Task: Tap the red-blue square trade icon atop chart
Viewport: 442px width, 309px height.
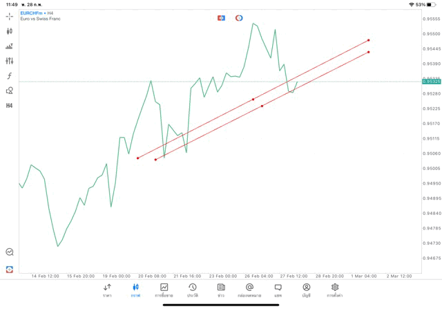Action: tap(221, 18)
